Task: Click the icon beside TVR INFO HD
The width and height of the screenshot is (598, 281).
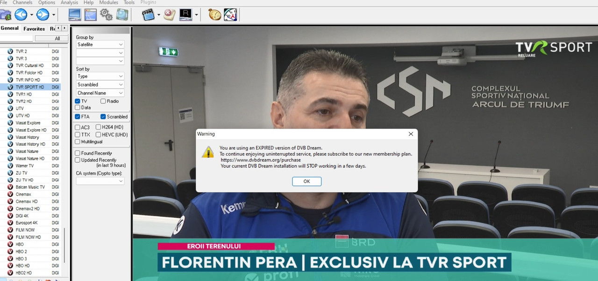Action: (10, 80)
